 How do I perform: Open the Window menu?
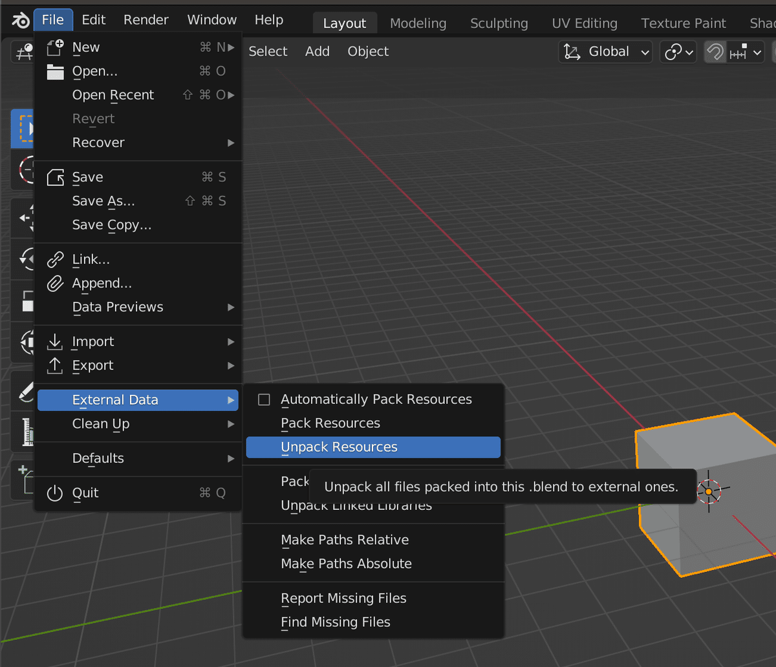(212, 20)
